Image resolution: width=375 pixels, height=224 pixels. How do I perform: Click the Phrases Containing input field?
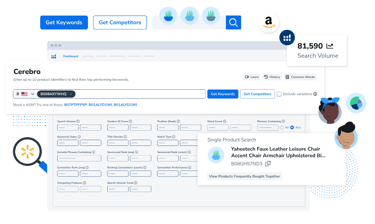click(268, 128)
